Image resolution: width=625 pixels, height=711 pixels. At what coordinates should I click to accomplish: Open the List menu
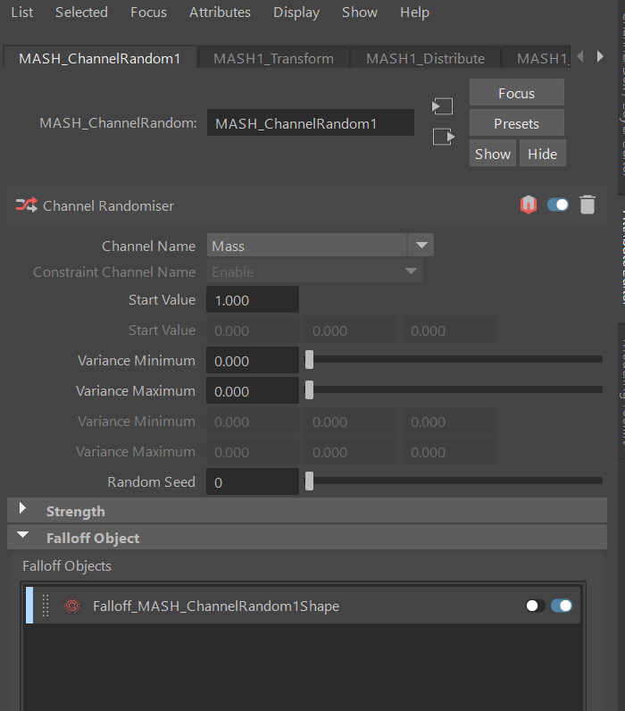(x=21, y=13)
